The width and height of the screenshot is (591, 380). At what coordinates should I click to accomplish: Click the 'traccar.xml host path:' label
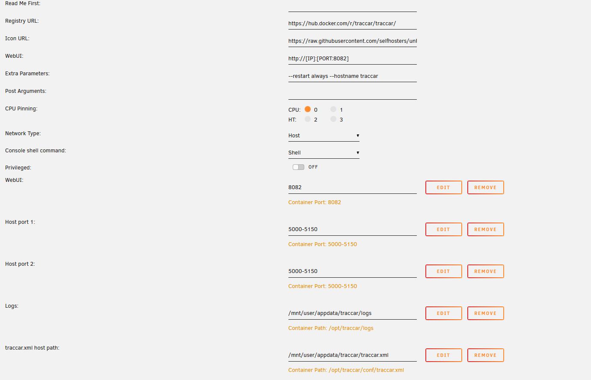32,348
